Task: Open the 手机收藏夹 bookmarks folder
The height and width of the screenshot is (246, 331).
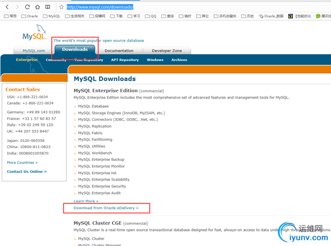Action: [225, 16]
